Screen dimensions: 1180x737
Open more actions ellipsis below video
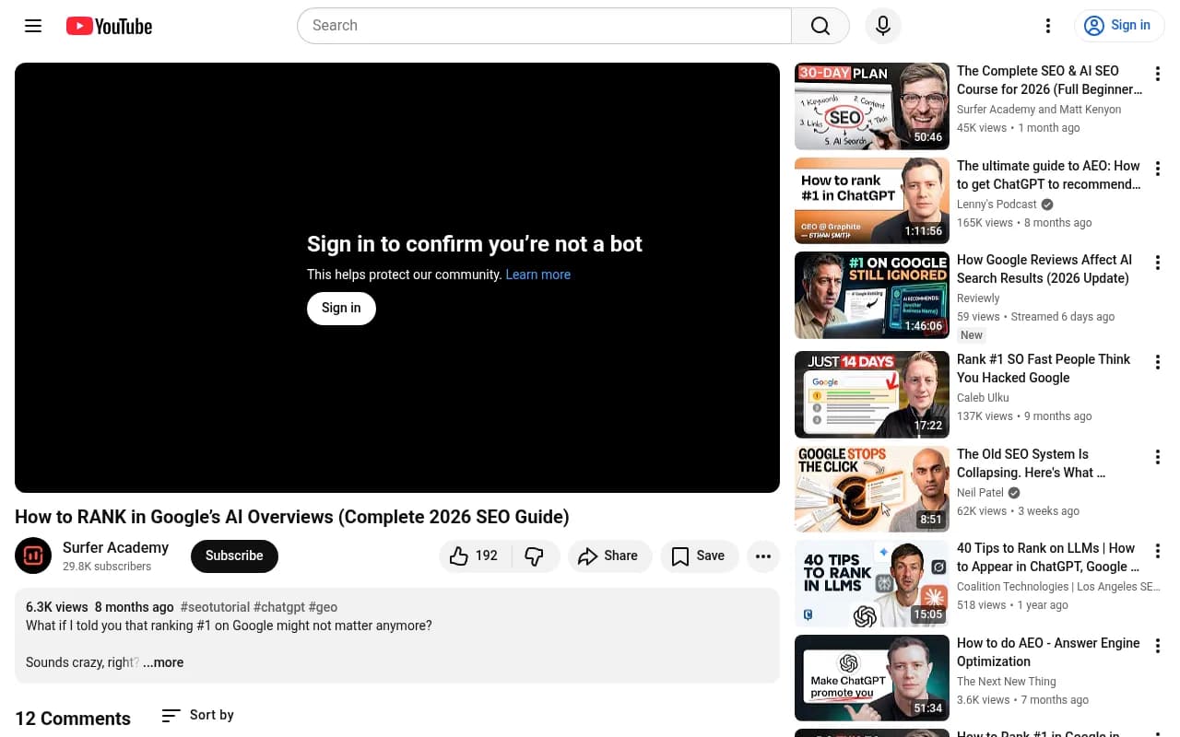click(763, 556)
